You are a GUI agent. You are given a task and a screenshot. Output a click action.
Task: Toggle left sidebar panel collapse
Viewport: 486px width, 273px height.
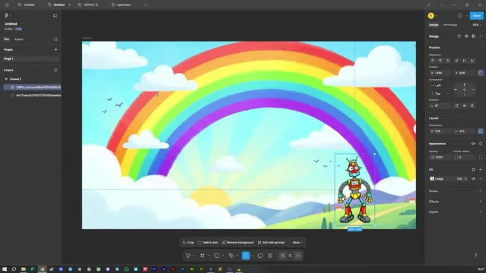(x=55, y=16)
